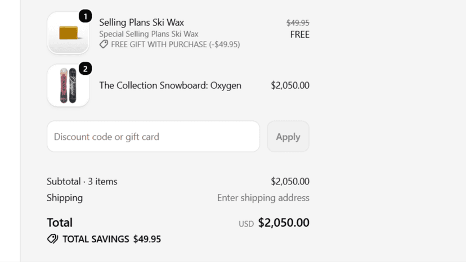Click the $2,050.00 snowboard line price

290,85
